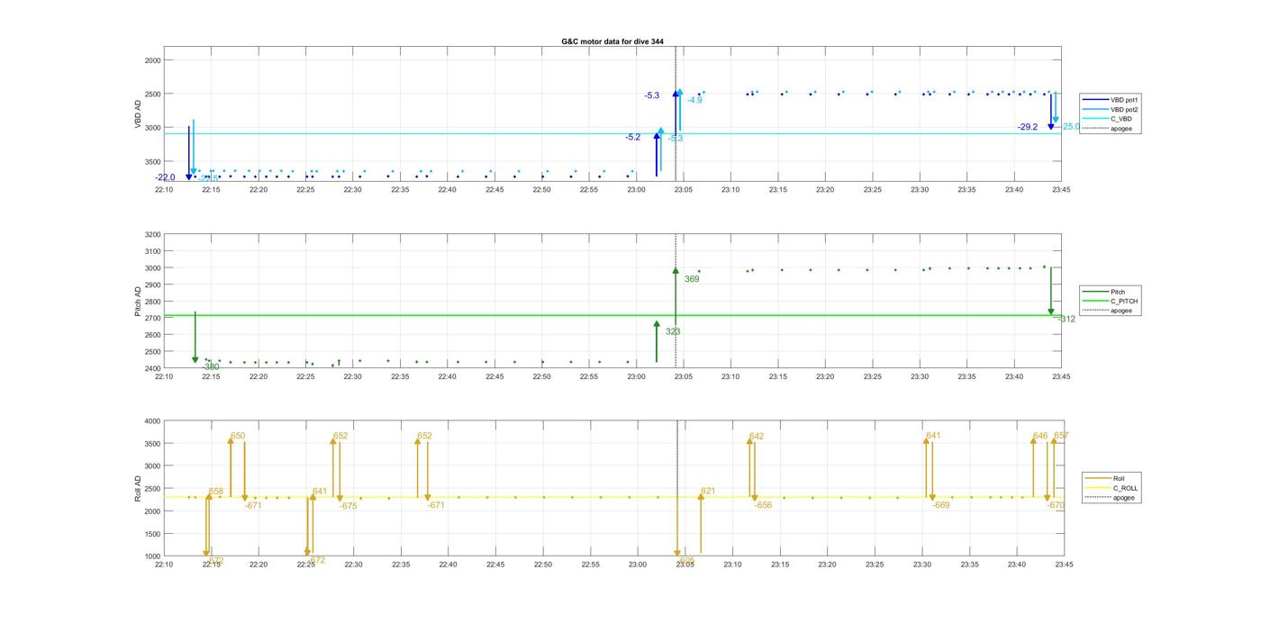The image size is (1261, 624).
Task: Select the 'C_ROLL' legend entry
Action: click(x=1112, y=488)
